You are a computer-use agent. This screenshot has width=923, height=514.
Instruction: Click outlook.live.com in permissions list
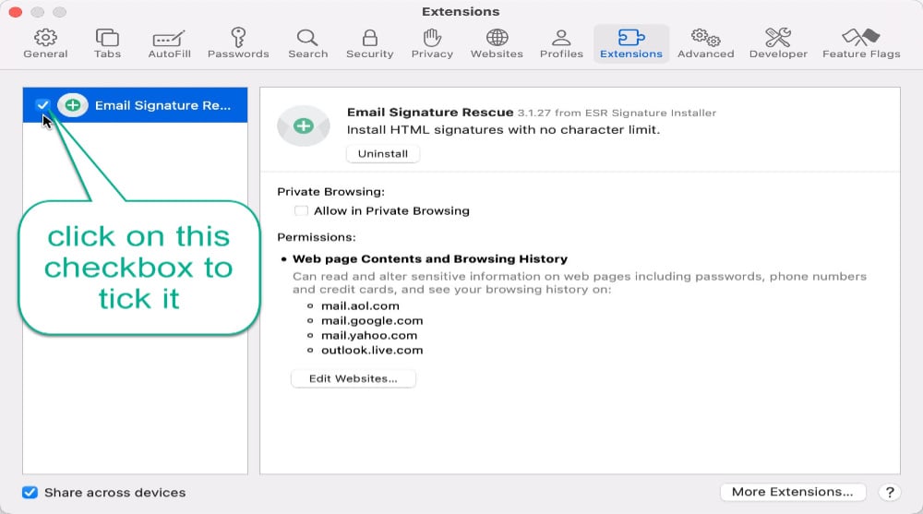pos(372,351)
